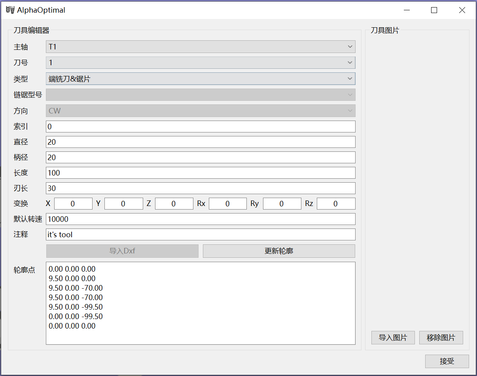Viewport: 477px width, 376px height.
Task: Expand the 刀号 dropdown list
Action: [x=201, y=62]
